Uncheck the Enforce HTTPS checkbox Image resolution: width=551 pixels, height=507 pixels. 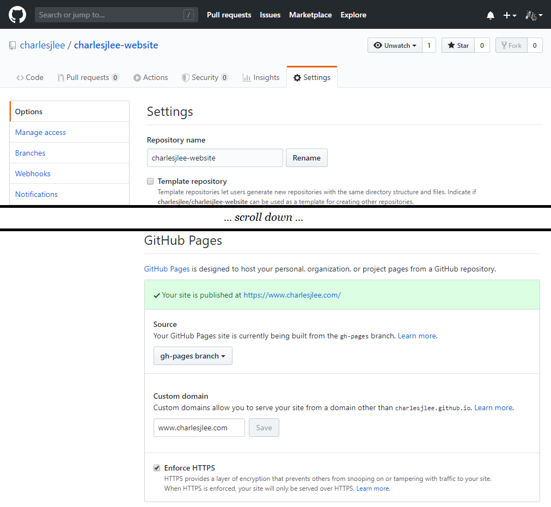coord(157,468)
